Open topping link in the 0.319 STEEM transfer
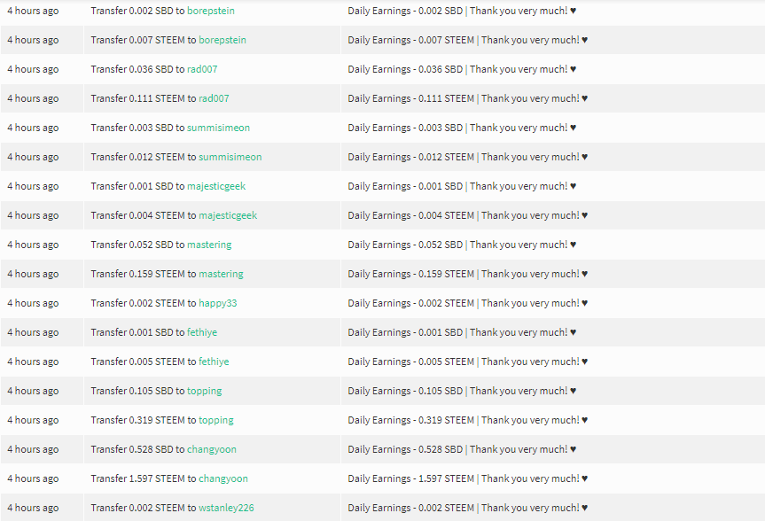The image size is (765, 521). tap(216, 421)
